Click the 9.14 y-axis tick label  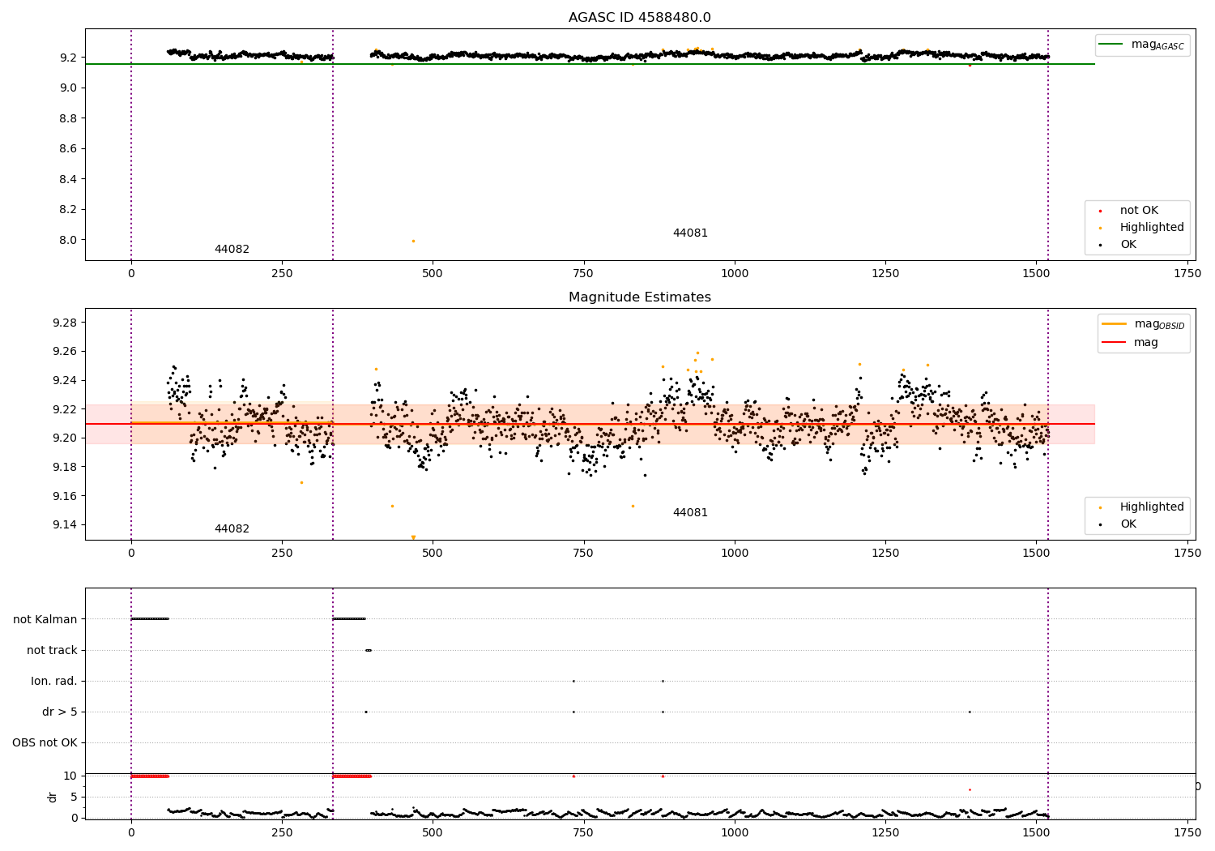[63, 525]
